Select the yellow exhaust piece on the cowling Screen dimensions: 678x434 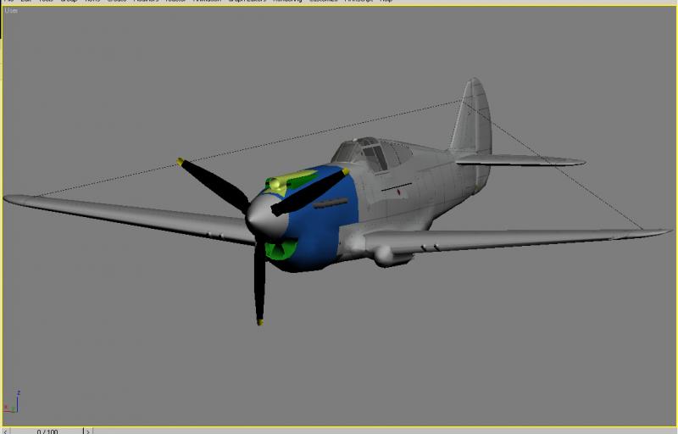coord(289,181)
